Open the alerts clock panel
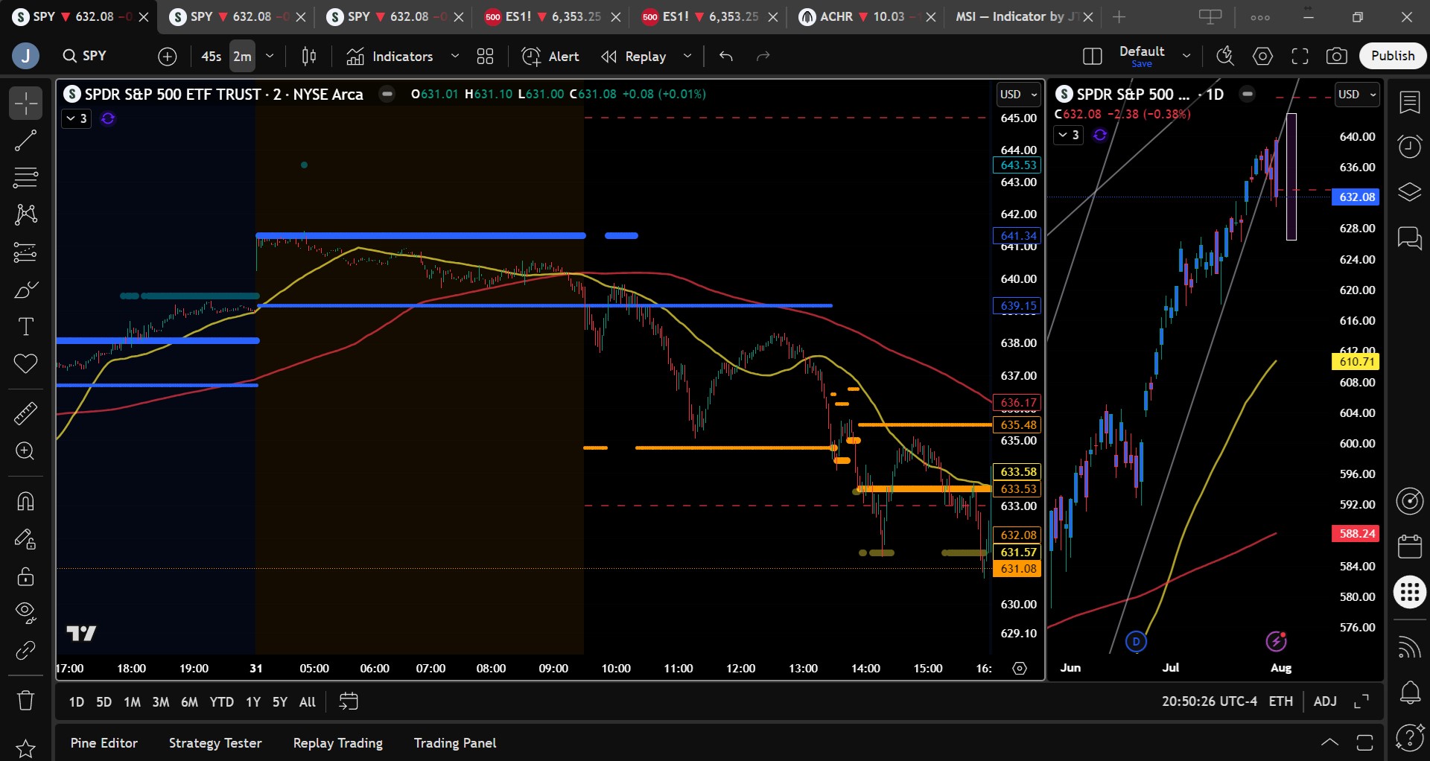This screenshot has width=1430, height=761. (1410, 147)
